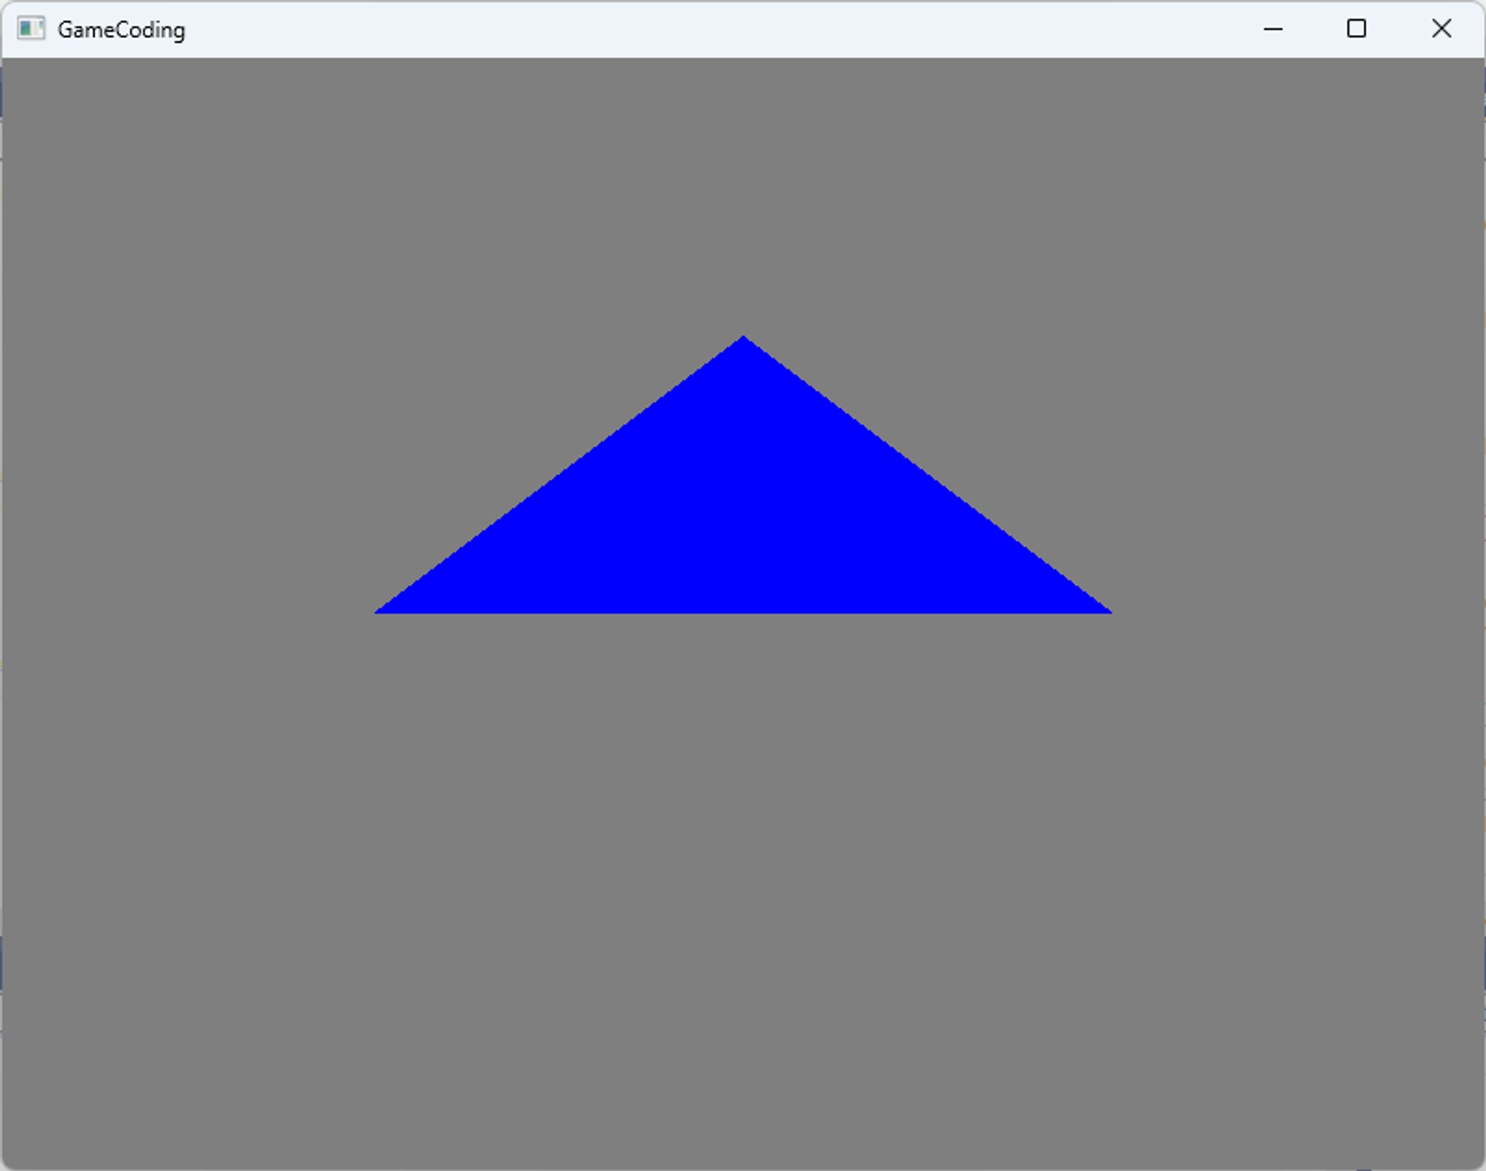Click the midpoint of the triangle's right slanted edge
This screenshot has height=1171, width=1486.
point(926,476)
